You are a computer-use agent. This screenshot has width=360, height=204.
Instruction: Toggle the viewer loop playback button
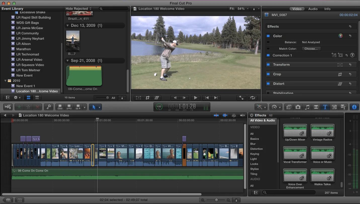pyautogui.click(x=253, y=98)
